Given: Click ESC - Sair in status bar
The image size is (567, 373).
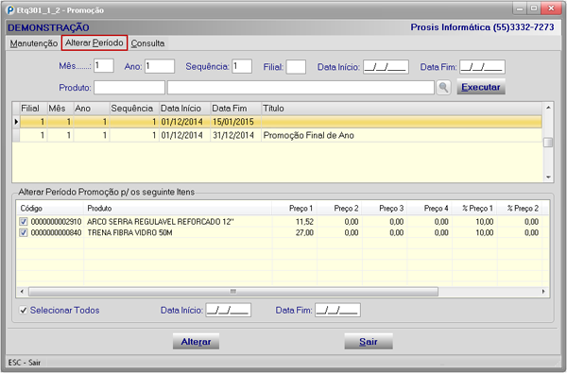Looking at the screenshot, I should tap(25, 363).
